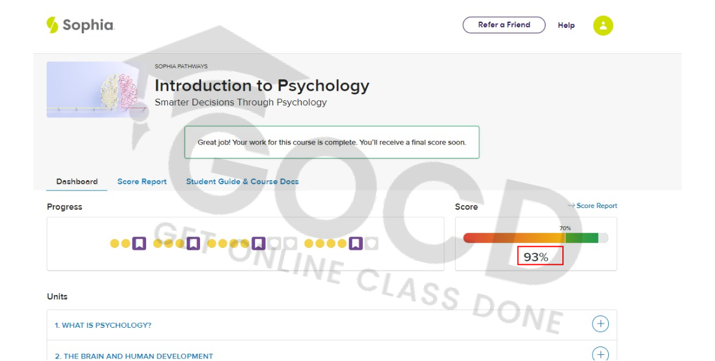Click the first yellow progress dot
This screenshot has height=361, width=715.
115,244
